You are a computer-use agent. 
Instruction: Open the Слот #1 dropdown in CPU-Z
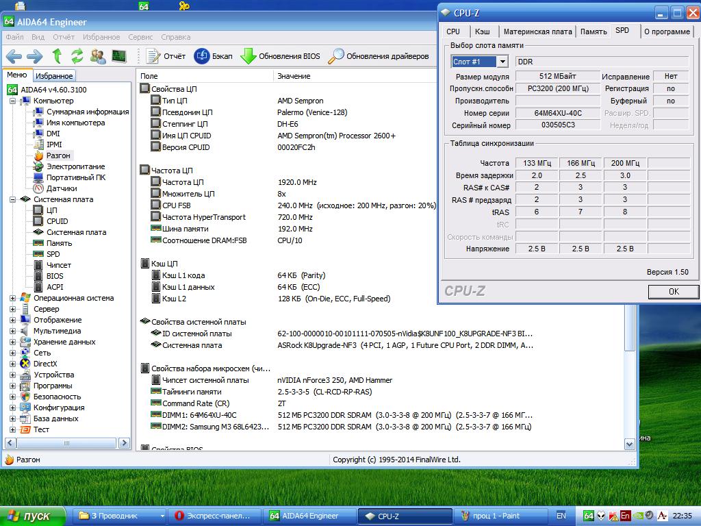[x=503, y=62]
